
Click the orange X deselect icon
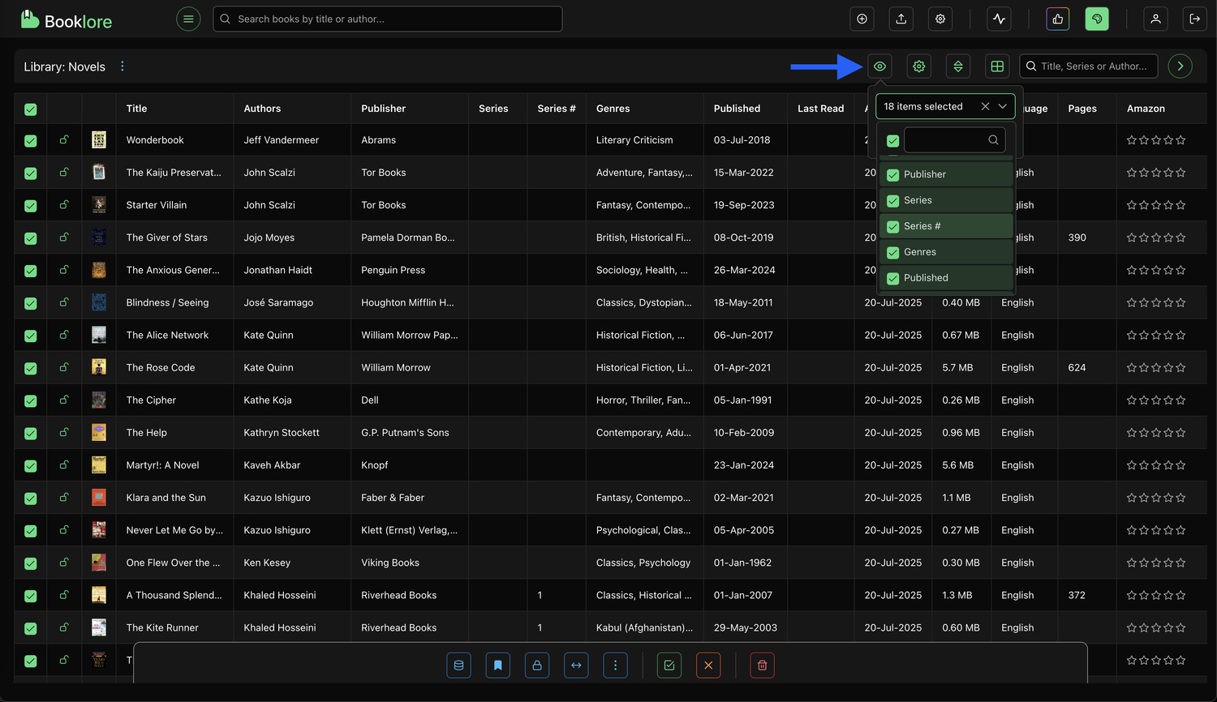tap(707, 666)
